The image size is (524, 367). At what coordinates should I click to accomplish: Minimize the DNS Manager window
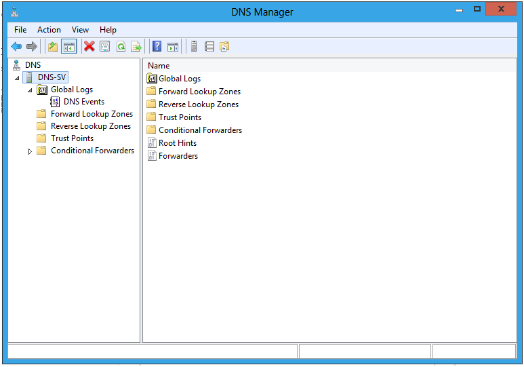(459, 9)
